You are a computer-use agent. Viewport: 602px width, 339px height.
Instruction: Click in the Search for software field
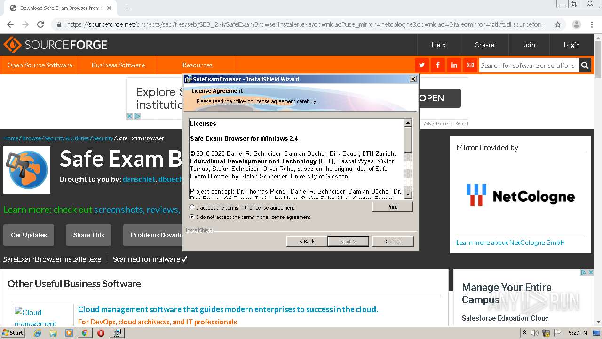pos(528,65)
